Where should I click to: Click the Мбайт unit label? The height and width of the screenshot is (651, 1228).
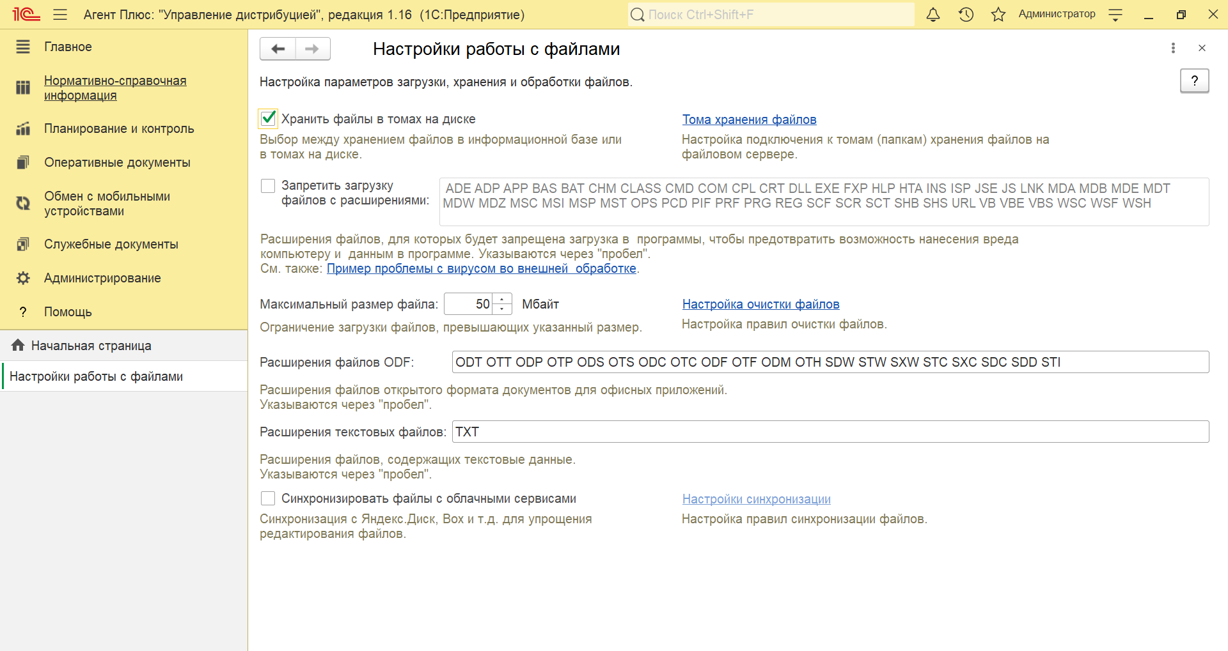point(540,304)
